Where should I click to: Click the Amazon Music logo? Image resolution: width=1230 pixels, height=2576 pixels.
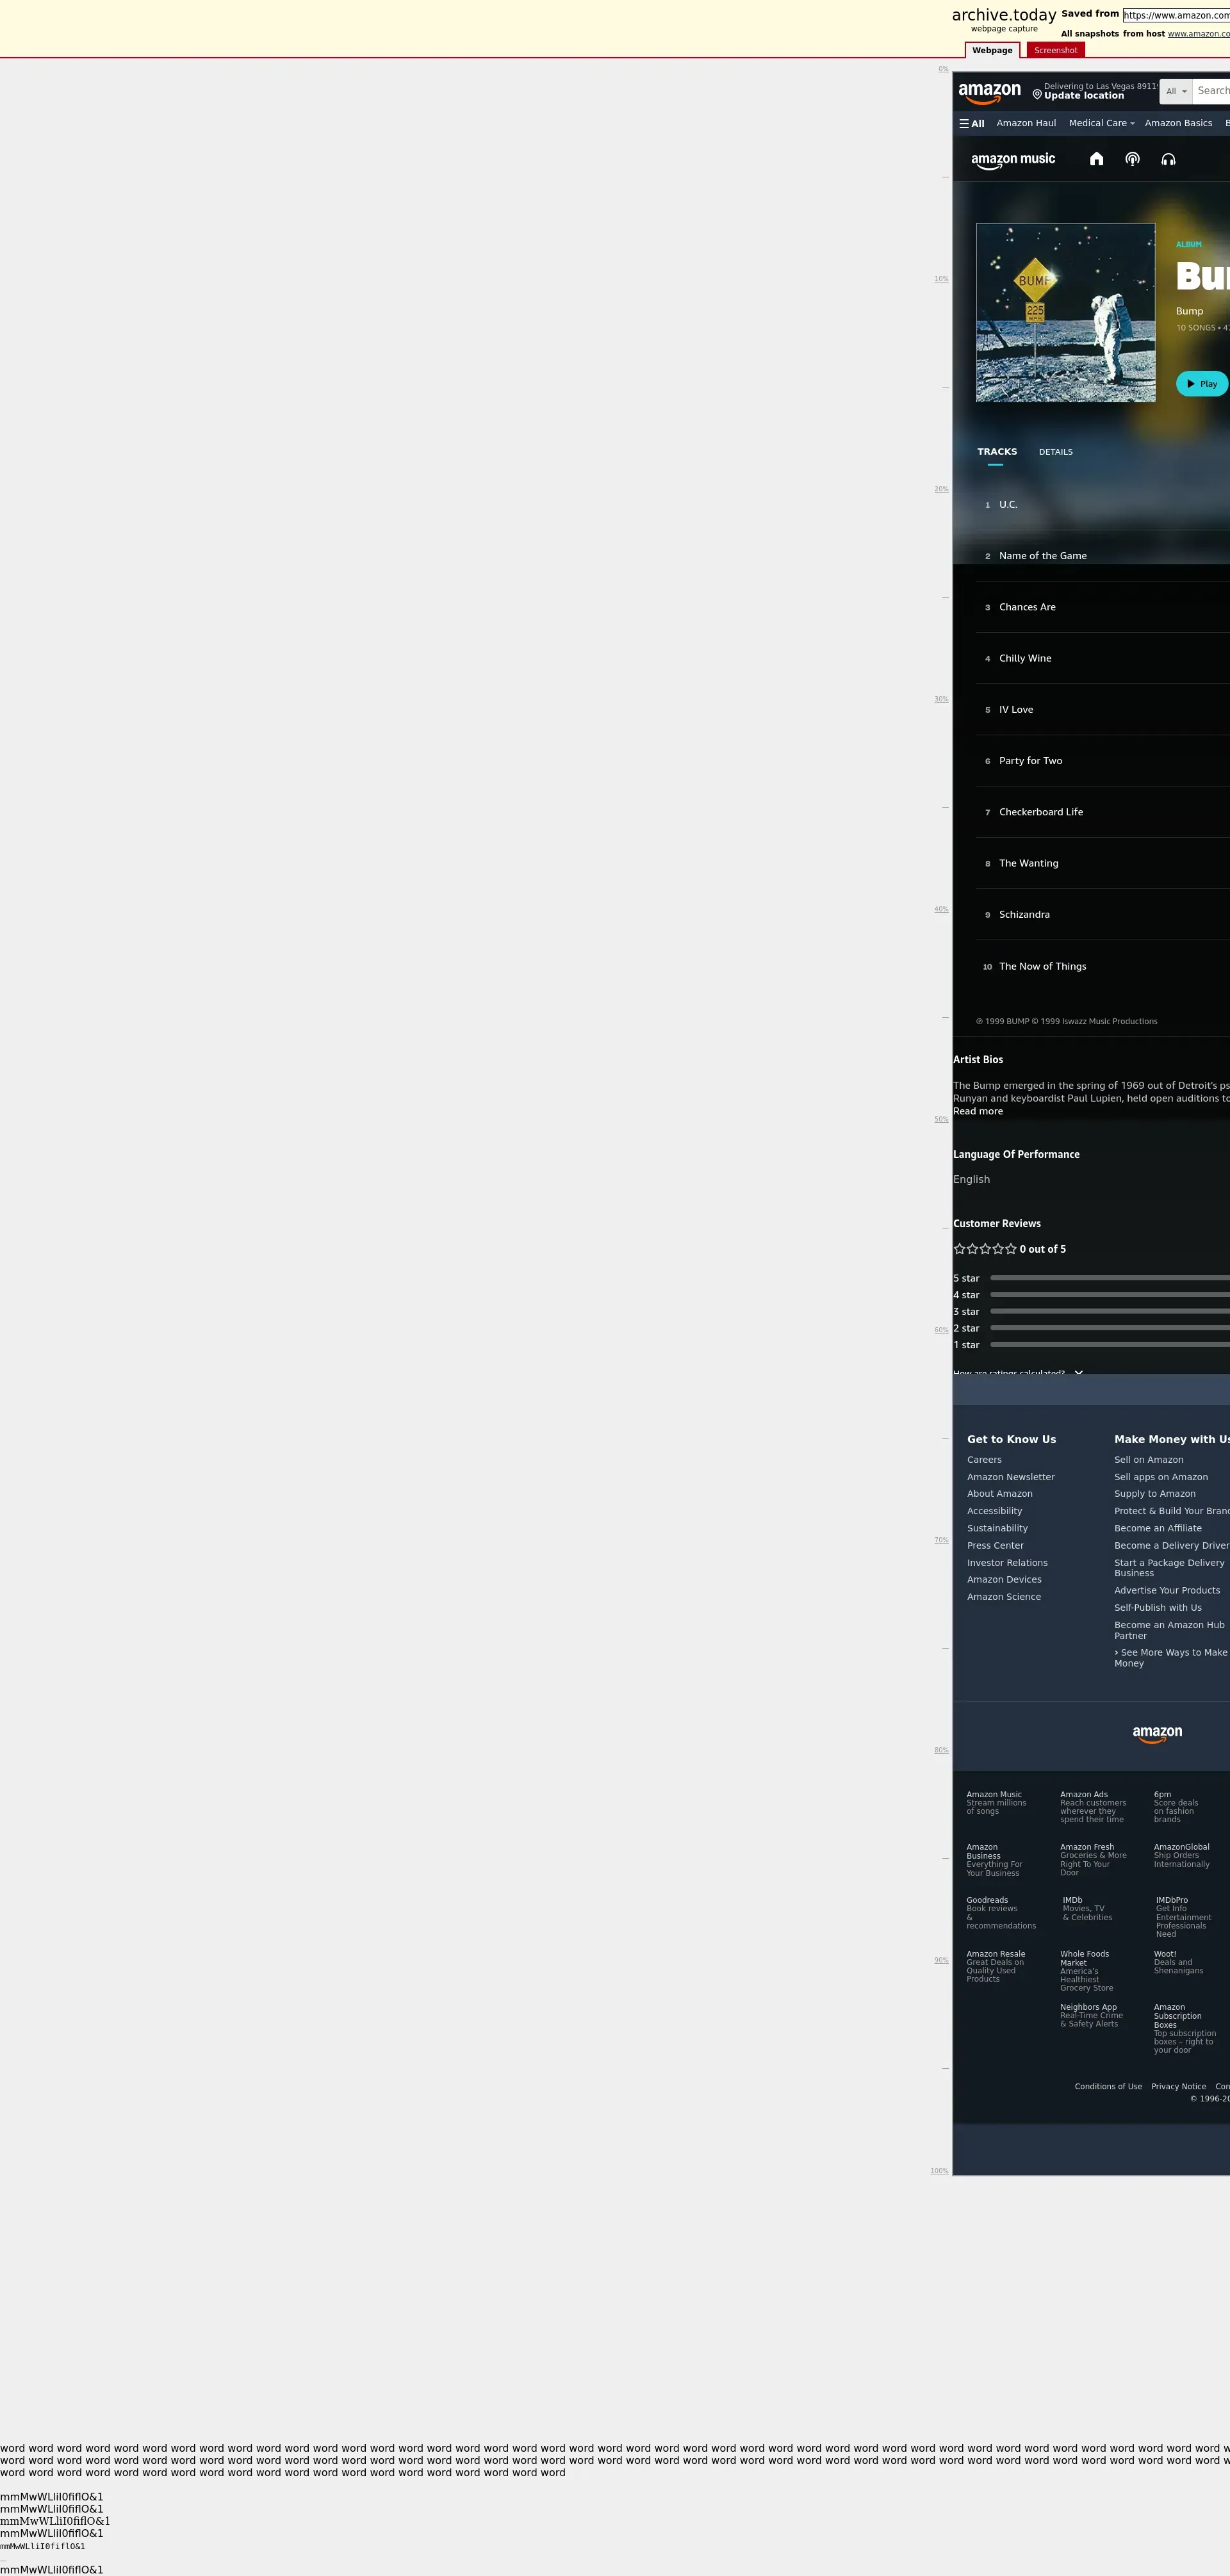point(1012,160)
